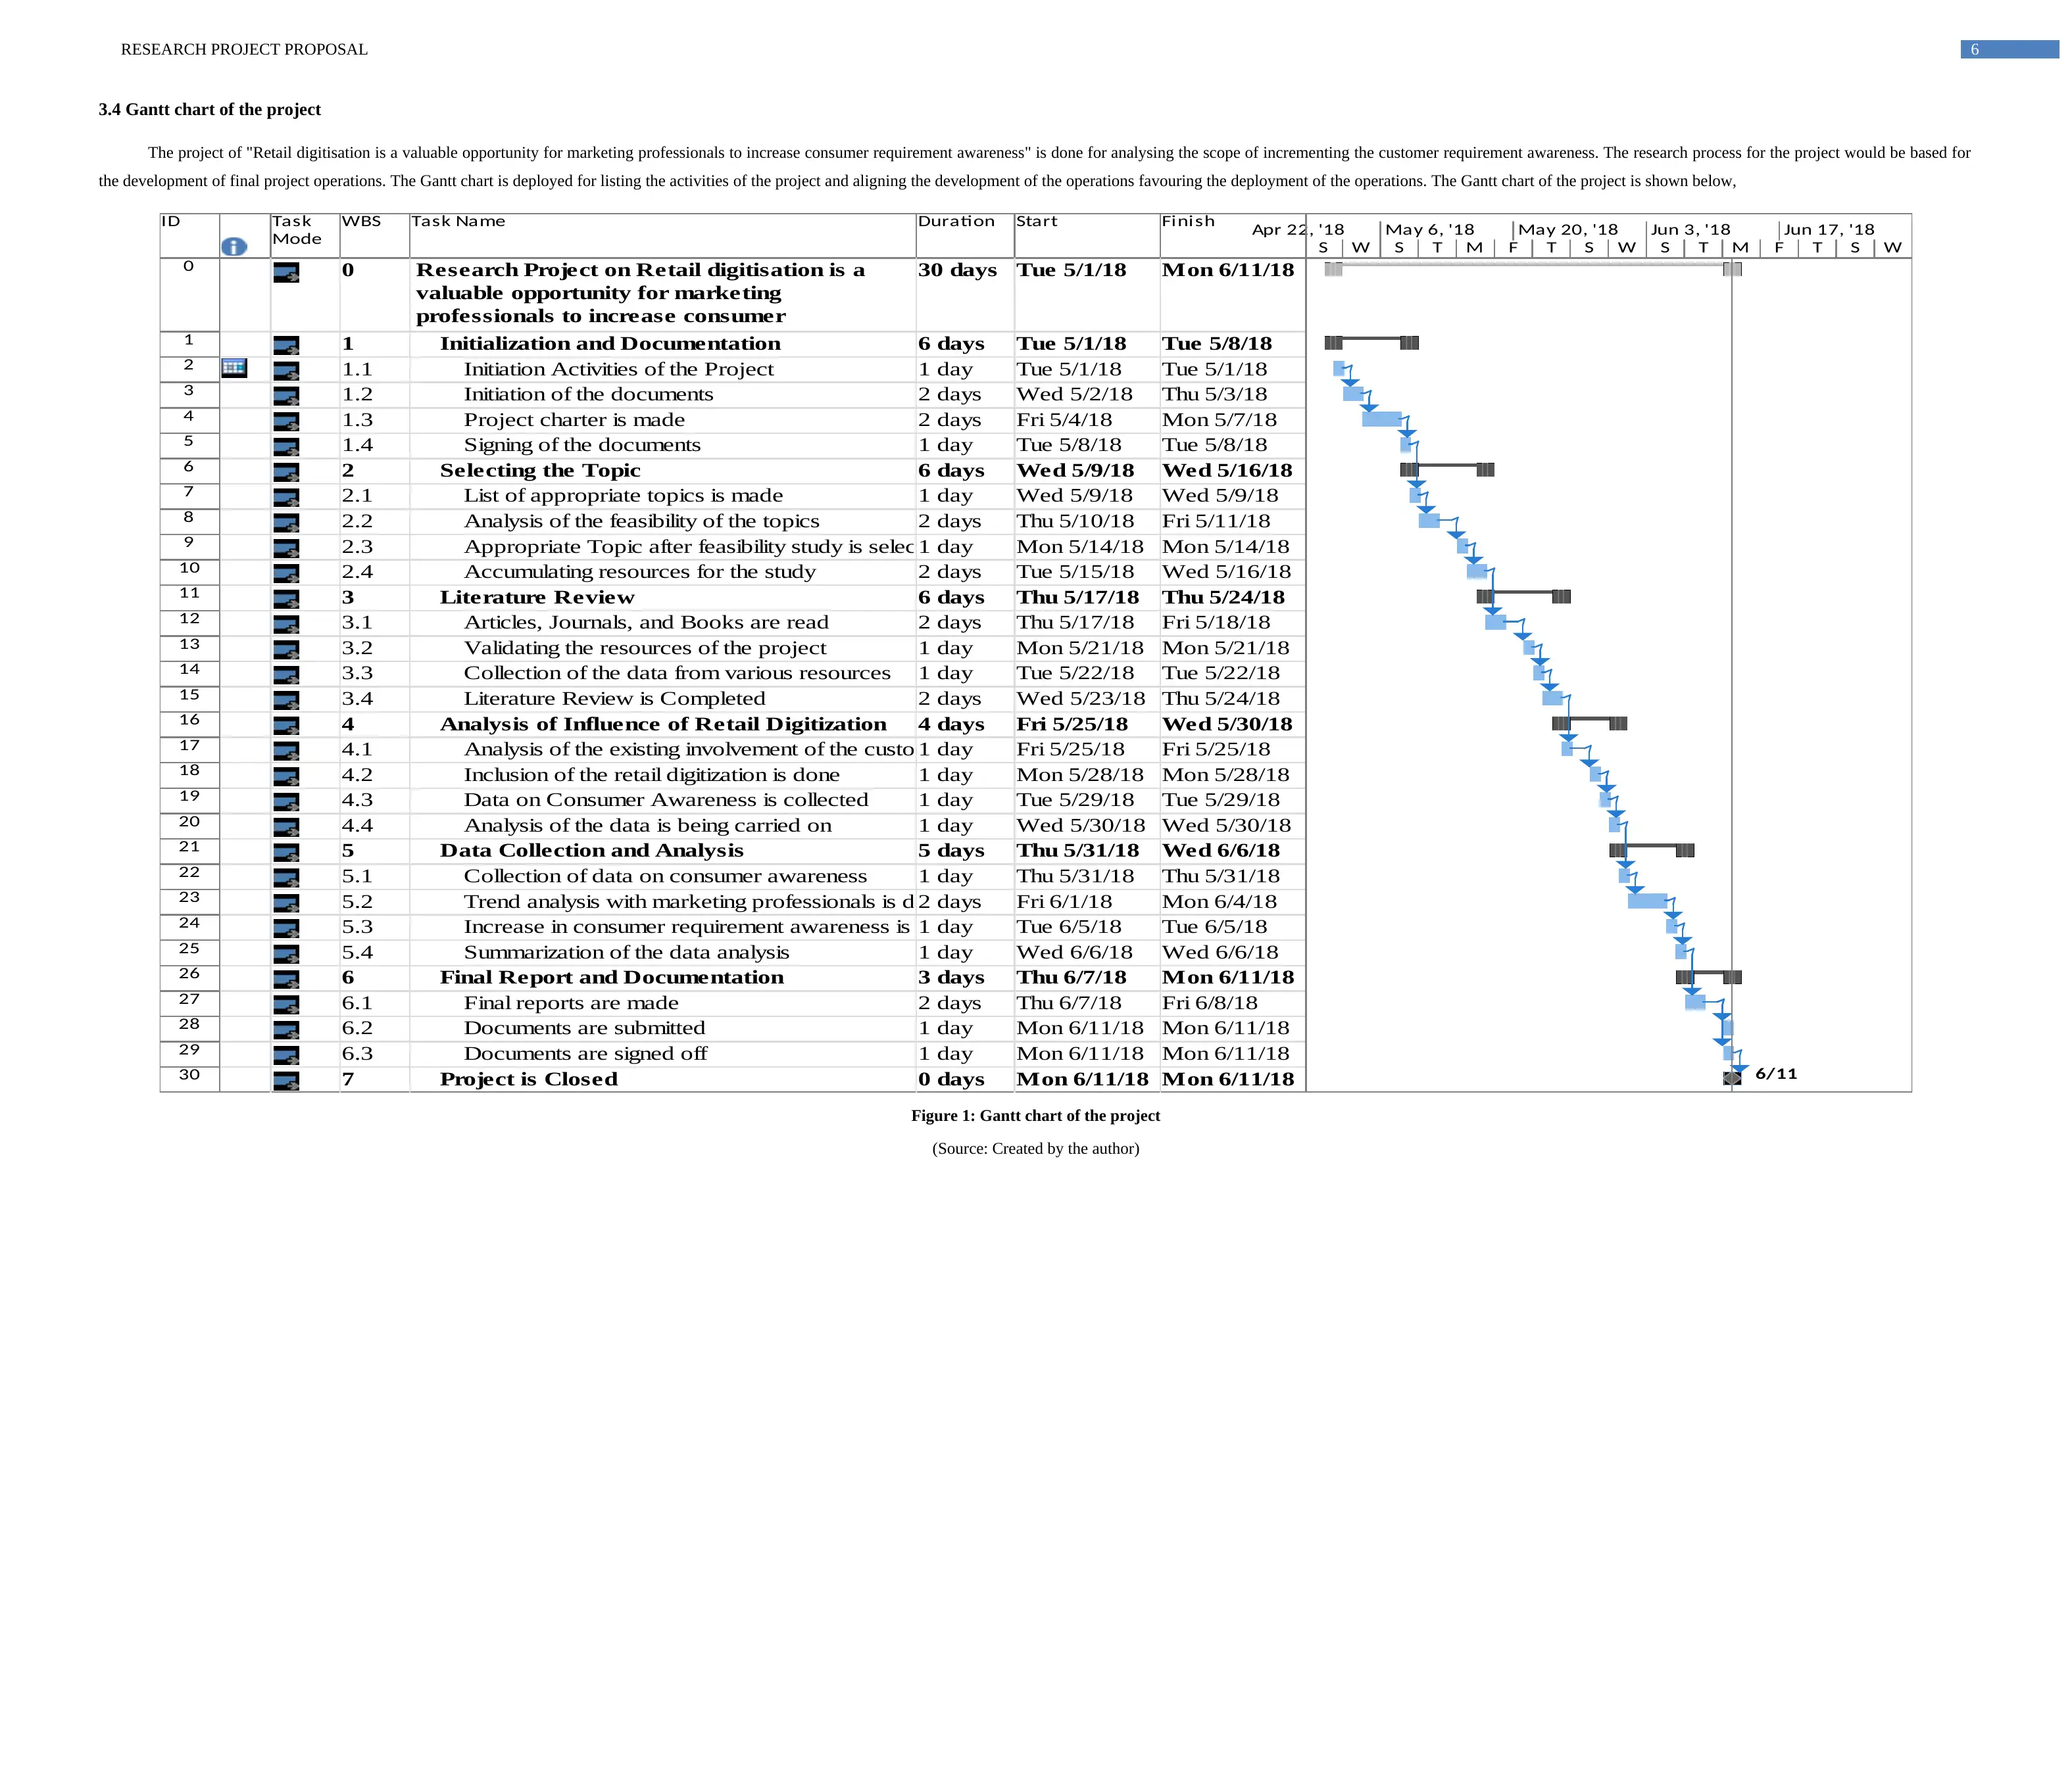
Task: Click task mode icon beside WBS 6.3
Action: coord(286,1055)
